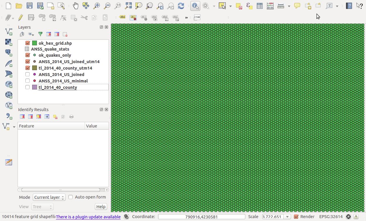Click the Feature column header
The height and width of the screenshot is (221, 366).
click(51, 126)
